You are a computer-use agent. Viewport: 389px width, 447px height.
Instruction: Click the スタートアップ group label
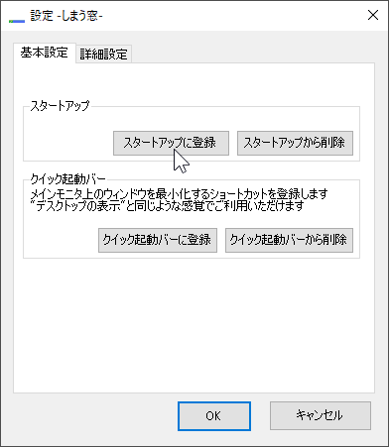click(60, 106)
